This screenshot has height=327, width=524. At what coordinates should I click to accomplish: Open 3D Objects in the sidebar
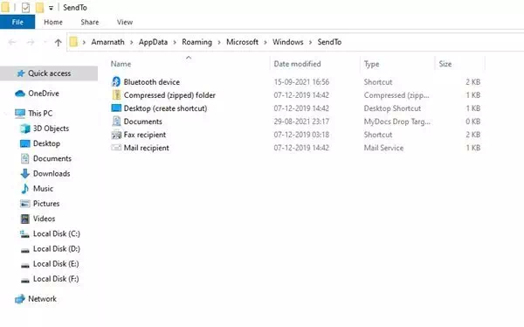click(x=51, y=129)
